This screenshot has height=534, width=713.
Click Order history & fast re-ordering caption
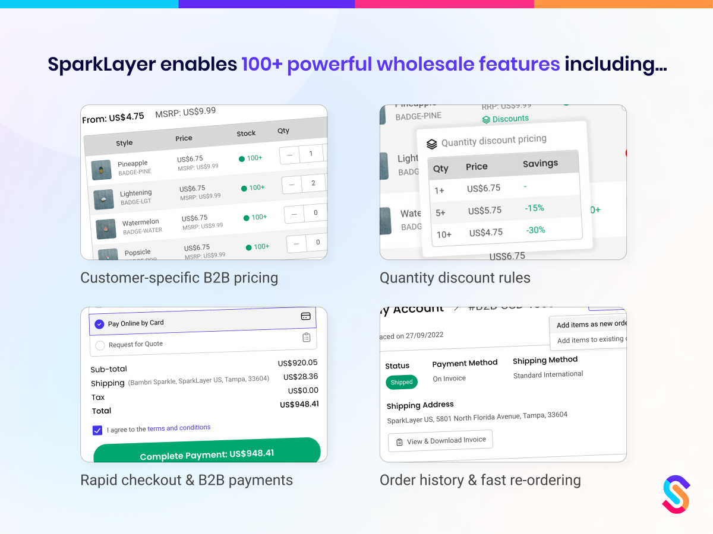[480, 480]
